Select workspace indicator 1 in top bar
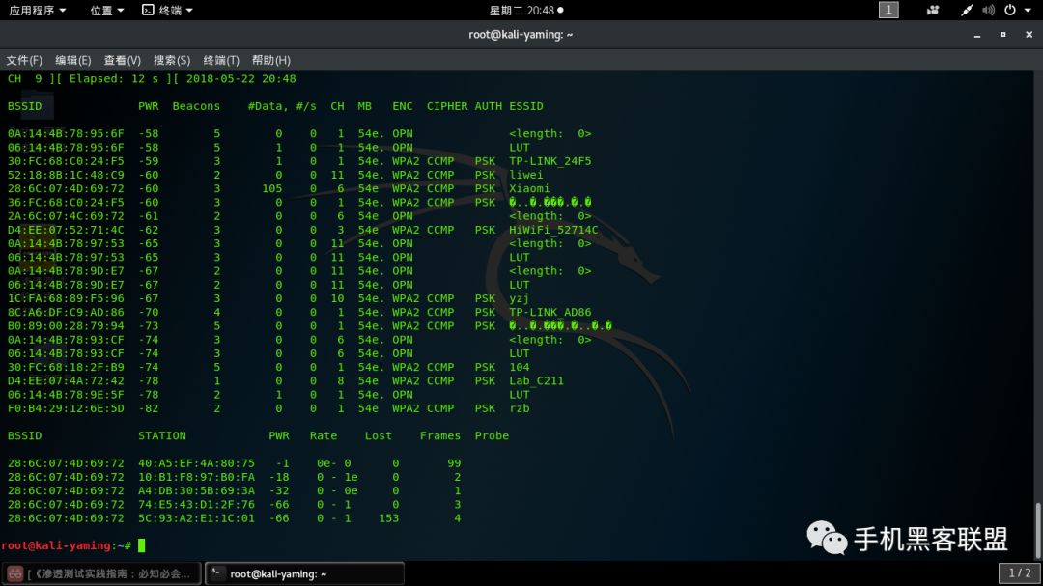1043x586 pixels. pos(888,10)
